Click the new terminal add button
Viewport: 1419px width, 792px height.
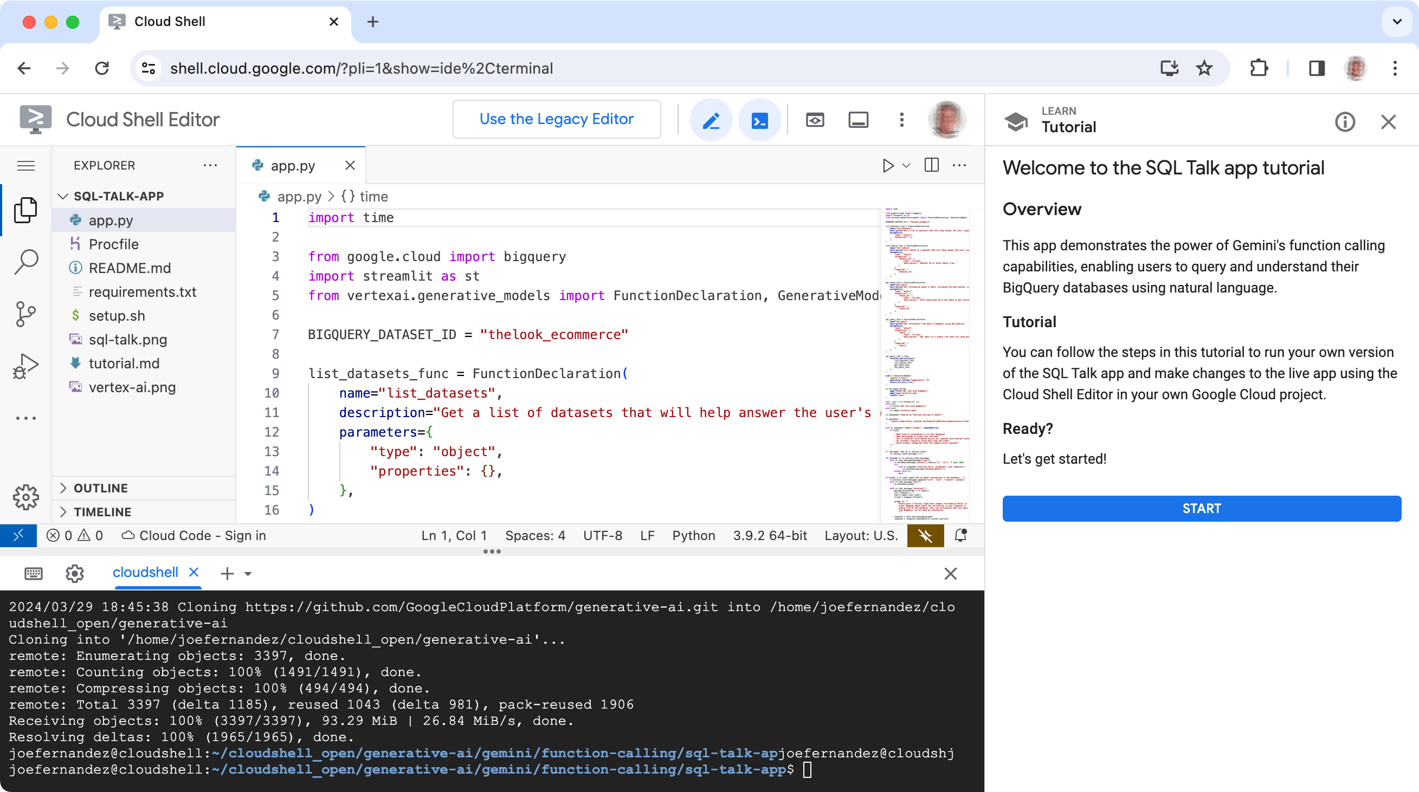pos(227,573)
